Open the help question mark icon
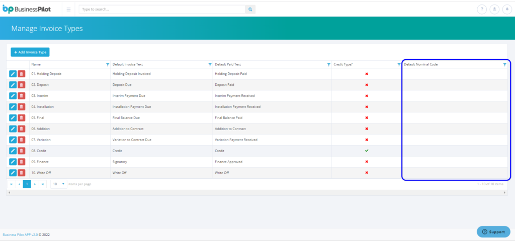Image resolution: width=515 pixels, height=241 pixels. pos(481,9)
